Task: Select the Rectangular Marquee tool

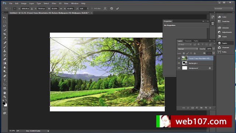Action: coord(5,22)
